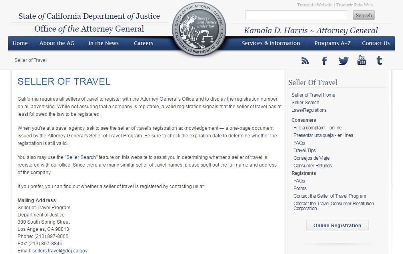Open Presentar una queja - en línea link

point(323,135)
